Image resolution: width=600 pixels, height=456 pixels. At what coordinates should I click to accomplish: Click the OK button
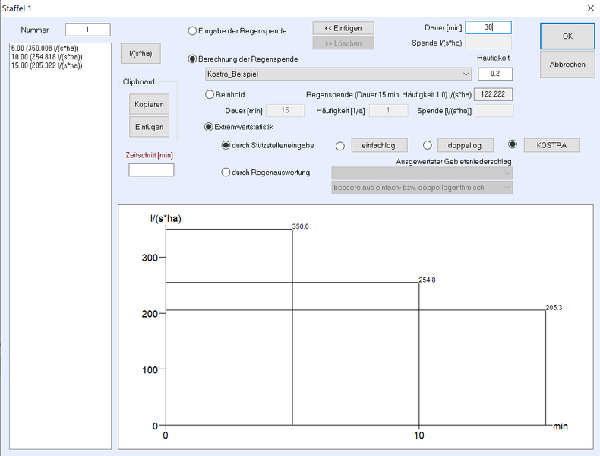point(567,36)
